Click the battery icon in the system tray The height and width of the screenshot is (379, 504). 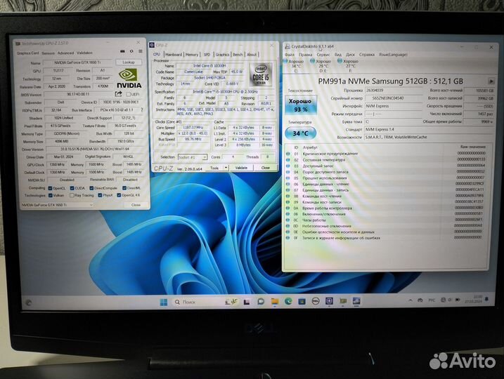click(x=458, y=300)
